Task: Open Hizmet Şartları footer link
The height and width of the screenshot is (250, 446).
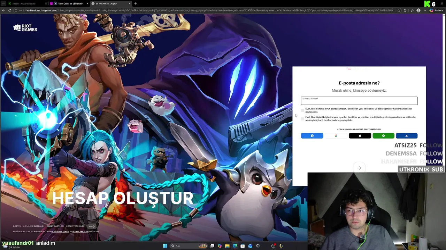Action: coord(55,226)
